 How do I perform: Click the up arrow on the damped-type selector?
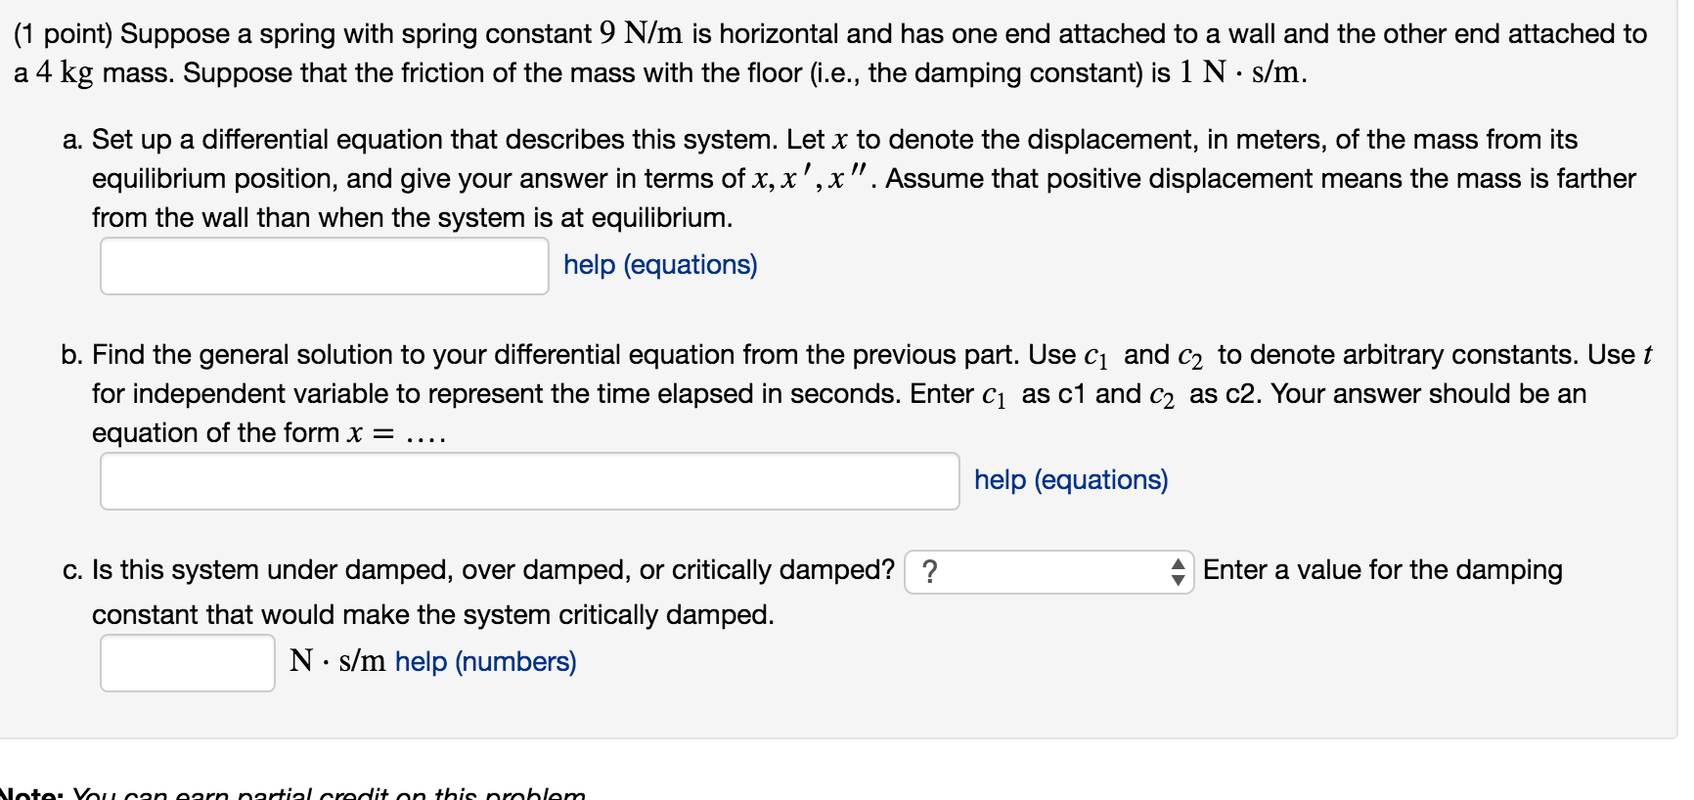[1180, 564]
